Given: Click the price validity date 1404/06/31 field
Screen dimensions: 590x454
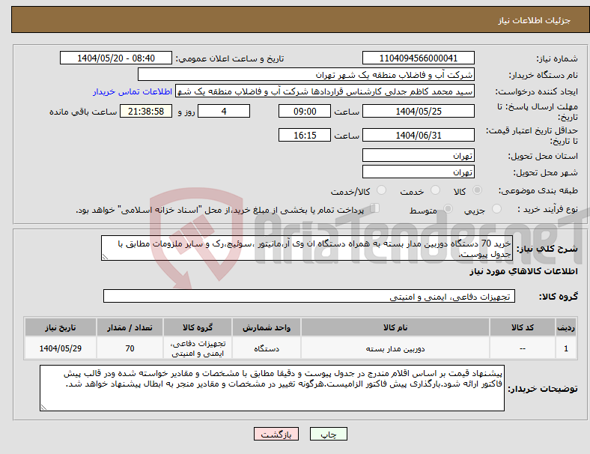Looking at the screenshot, I should (x=418, y=135).
